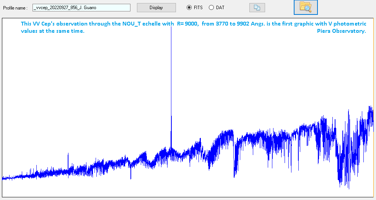
Task: Click the spectrum's flat start at far left
Action: pyautogui.click(x=6, y=178)
